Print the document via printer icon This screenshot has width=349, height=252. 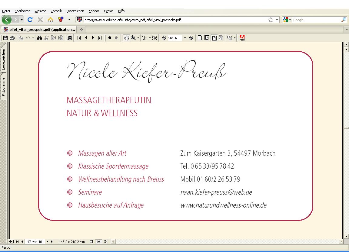(x=12, y=38)
